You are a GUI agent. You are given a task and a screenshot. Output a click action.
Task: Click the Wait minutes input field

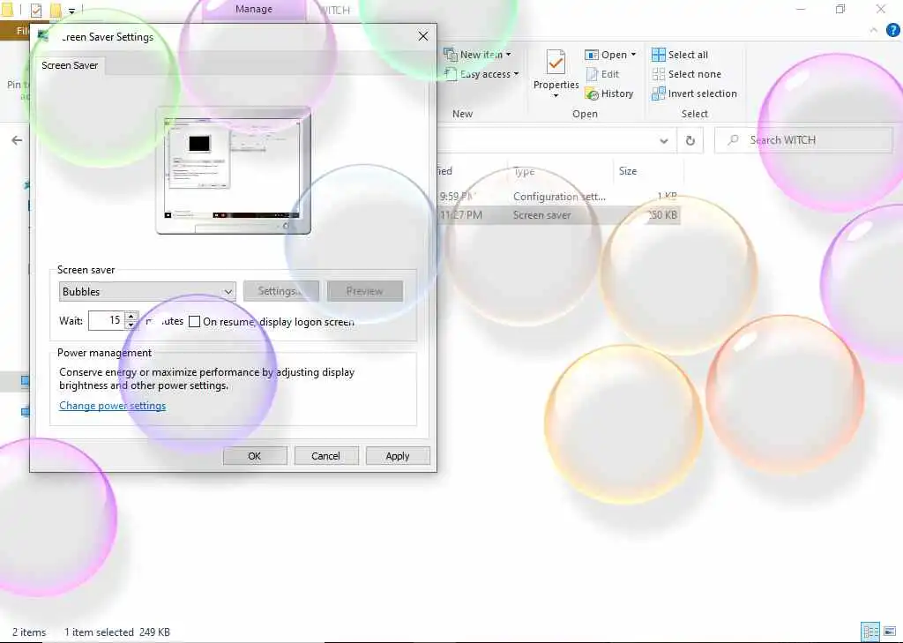[107, 320]
